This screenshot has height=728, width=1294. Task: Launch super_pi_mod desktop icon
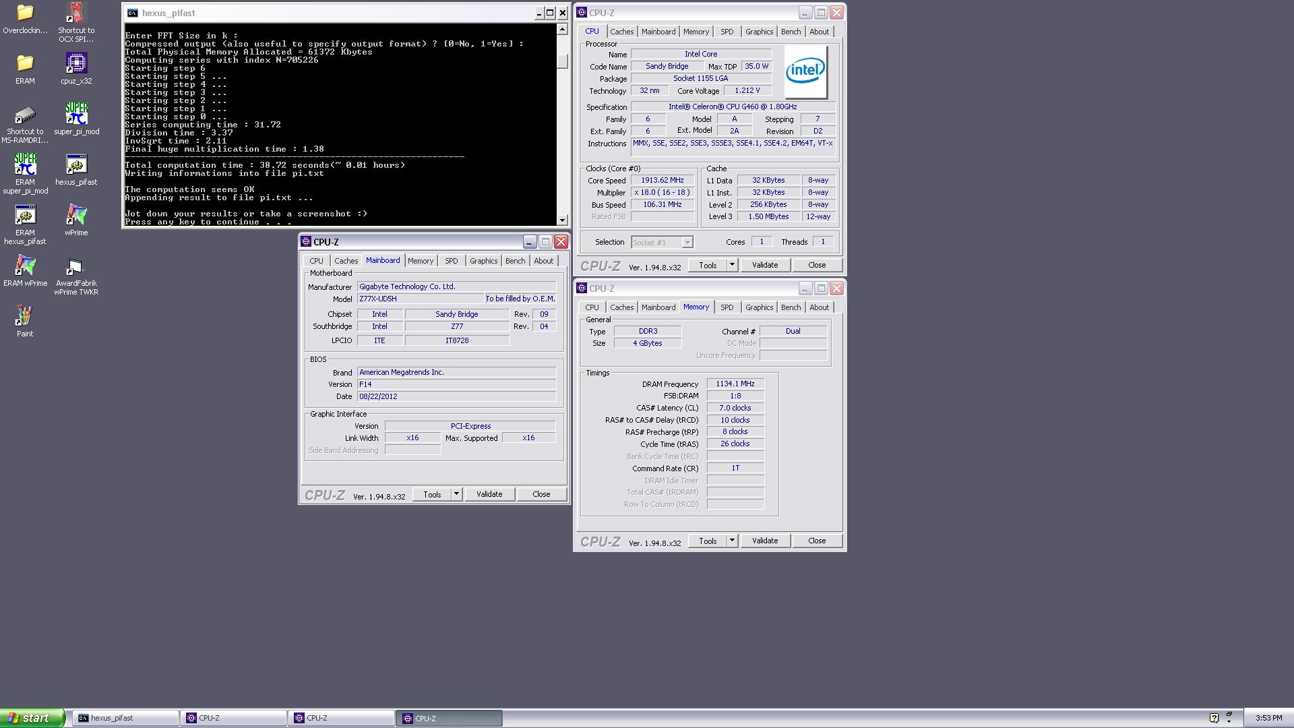tap(76, 119)
